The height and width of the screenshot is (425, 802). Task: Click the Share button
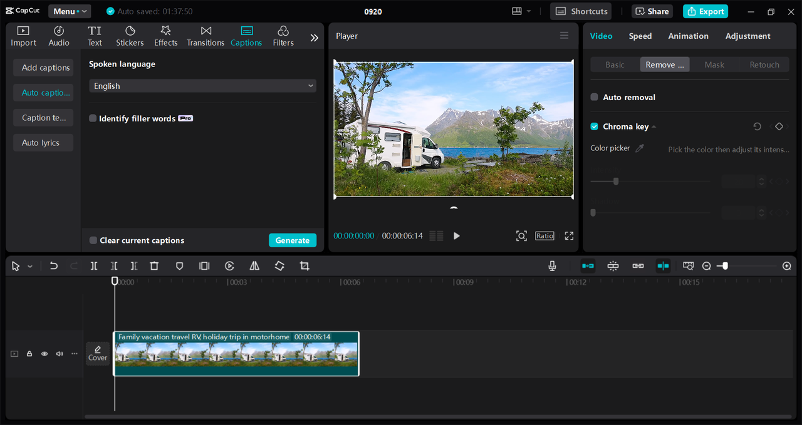(653, 11)
